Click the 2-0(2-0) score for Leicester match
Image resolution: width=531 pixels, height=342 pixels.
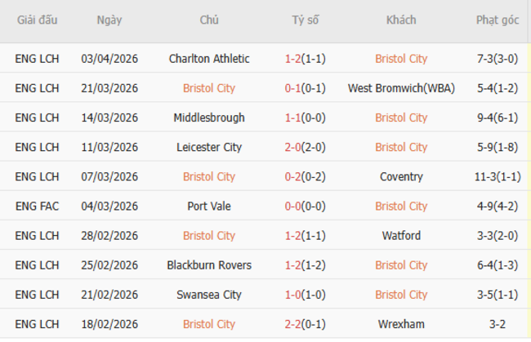[307, 147]
